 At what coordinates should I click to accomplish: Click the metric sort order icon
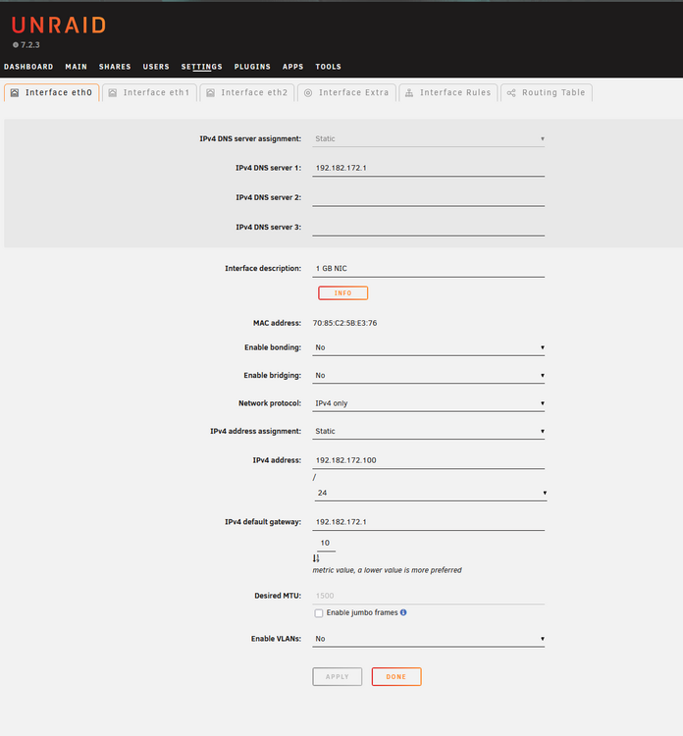(316, 558)
